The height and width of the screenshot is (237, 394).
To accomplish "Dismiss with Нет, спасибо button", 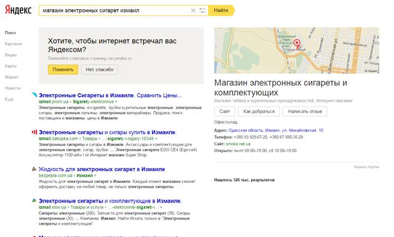I will pos(100,70).
